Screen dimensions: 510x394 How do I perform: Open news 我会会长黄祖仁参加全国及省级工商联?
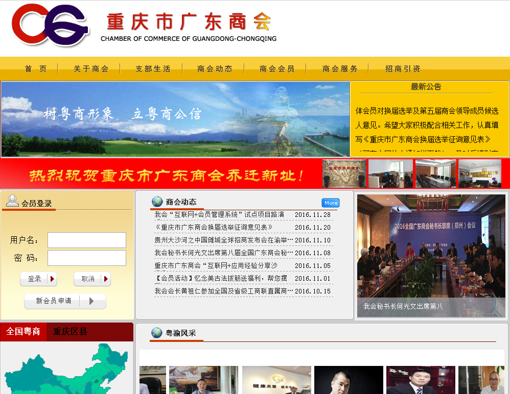pos(224,291)
